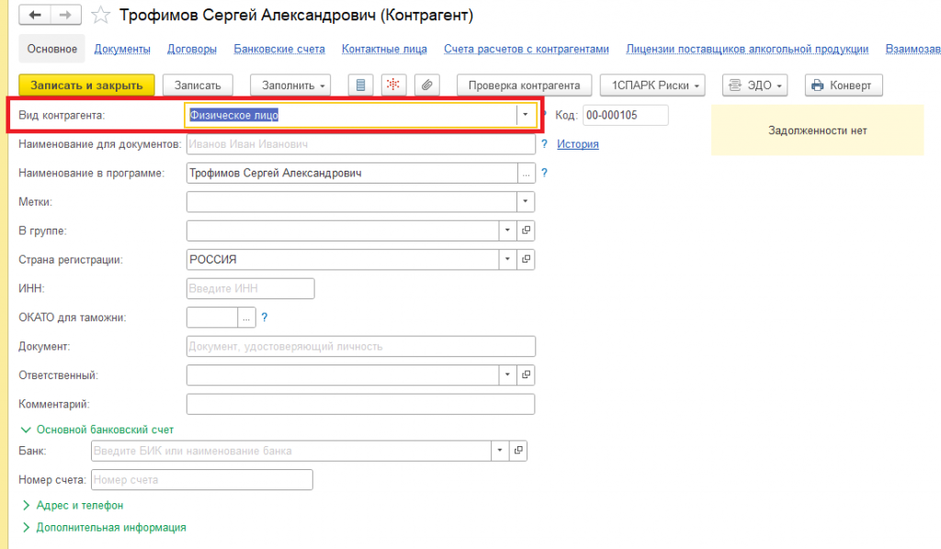This screenshot has height=549, width=941.
Task: Open the Контактные лица tab
Action: click(385, 50)
